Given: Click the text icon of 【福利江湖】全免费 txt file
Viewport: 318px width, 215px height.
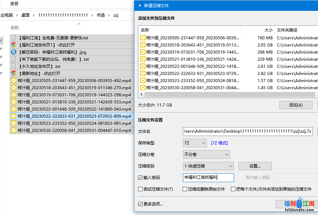Looking at the screenshot, I should 14,38.
